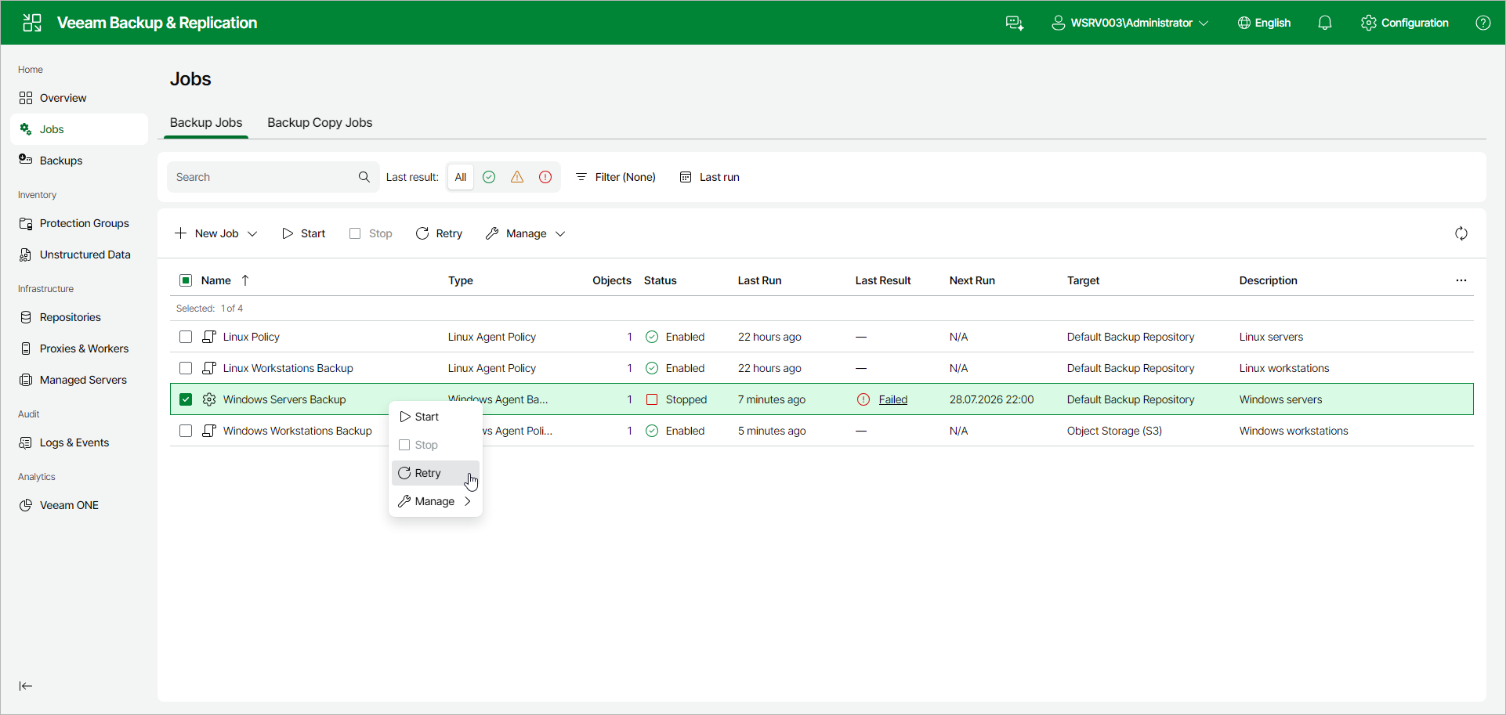
Task: Open Logs & Events in the sidebar
Action: click(x=79, y=442)
